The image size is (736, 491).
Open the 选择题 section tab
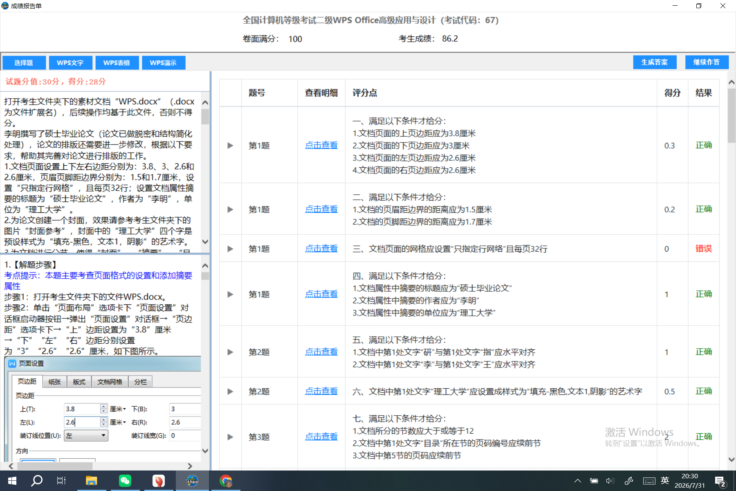coord(24,63)
